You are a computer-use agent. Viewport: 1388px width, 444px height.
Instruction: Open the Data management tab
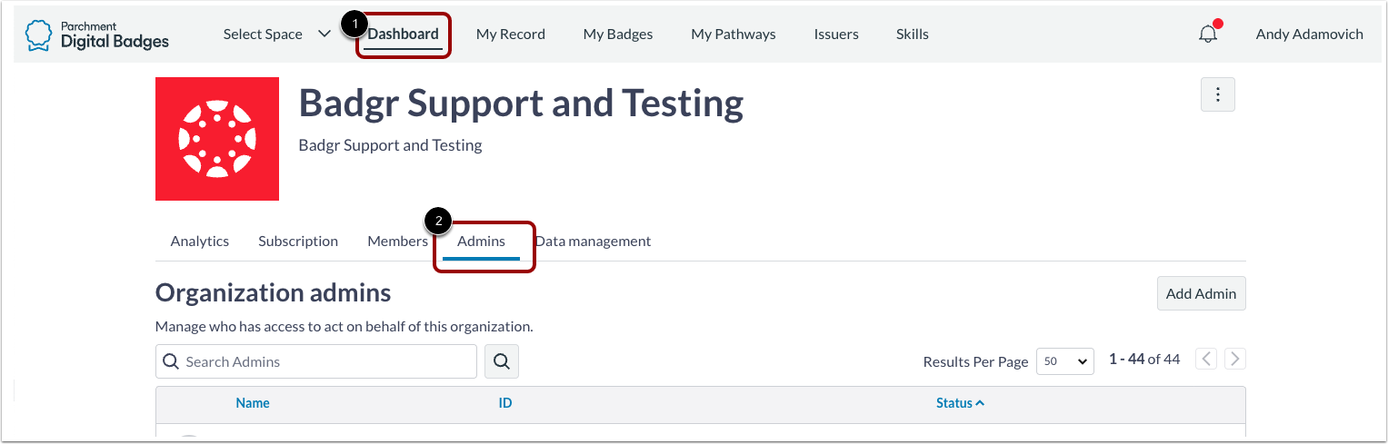pyautogui.click(x=593, y=242)
